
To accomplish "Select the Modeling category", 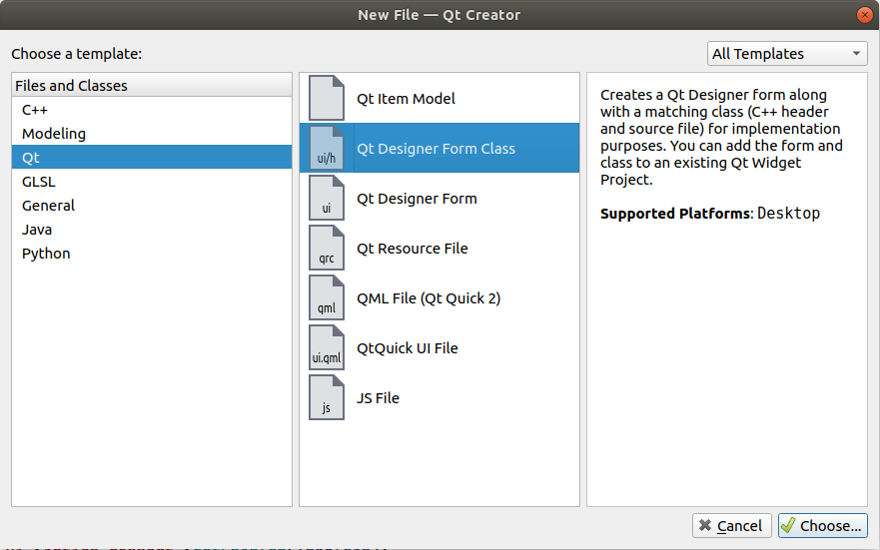I will click(x=152, y=134).
